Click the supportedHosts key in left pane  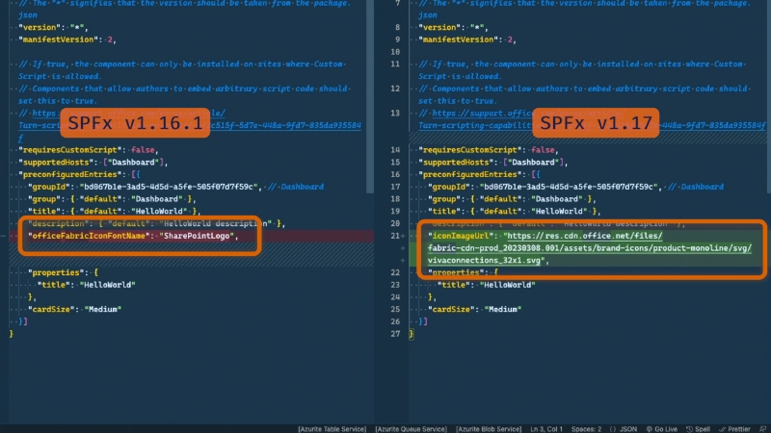tap(62, 163)
